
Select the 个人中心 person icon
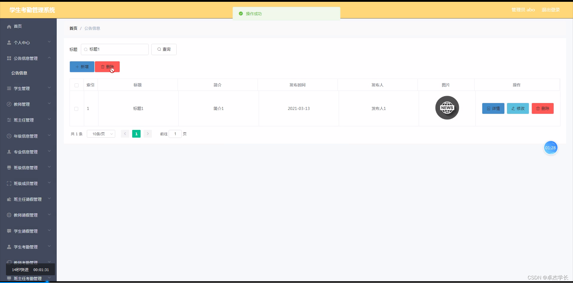click(9, 42)
